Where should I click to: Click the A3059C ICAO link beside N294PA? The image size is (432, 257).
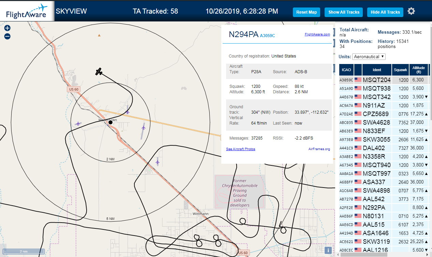(267, 35)
